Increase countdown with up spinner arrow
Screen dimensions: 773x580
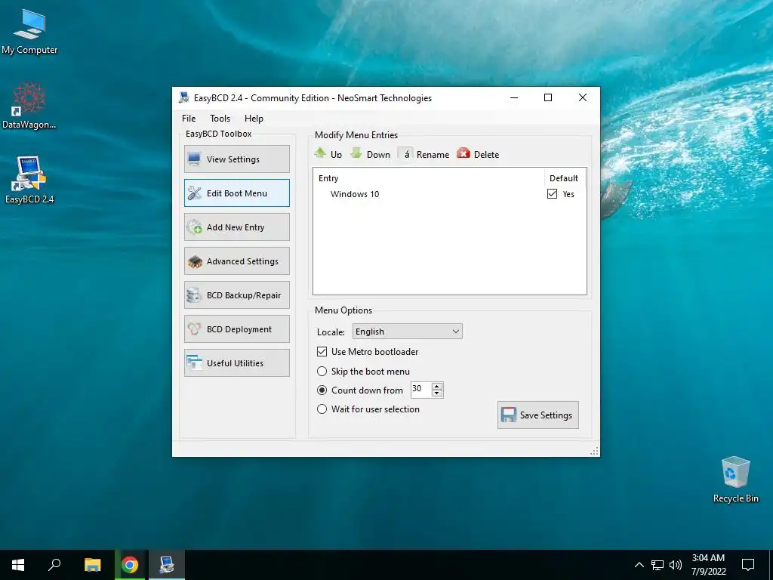(437, 386)
